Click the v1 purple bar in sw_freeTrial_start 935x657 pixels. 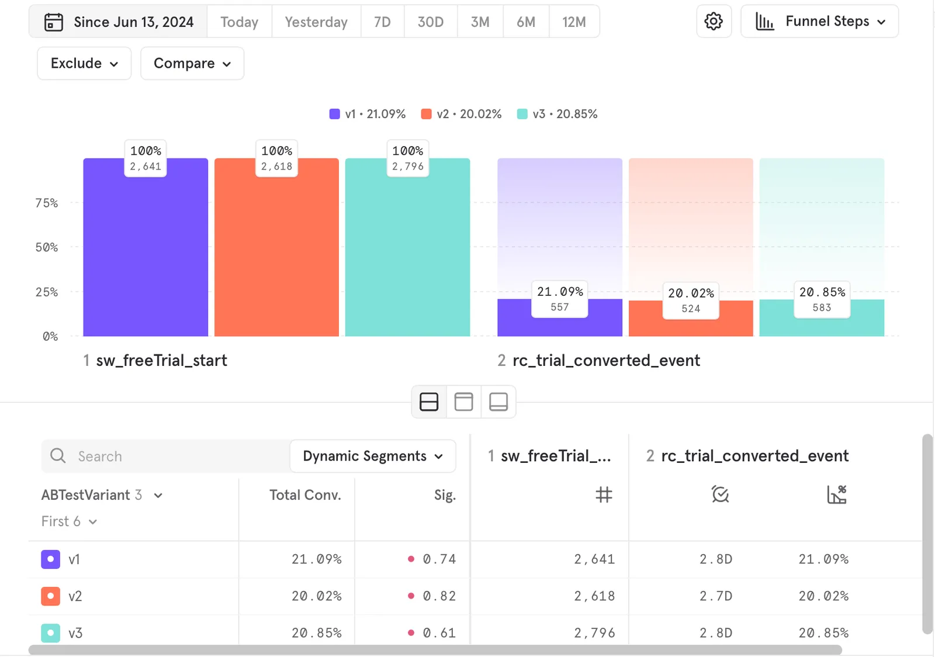point(146,247)
